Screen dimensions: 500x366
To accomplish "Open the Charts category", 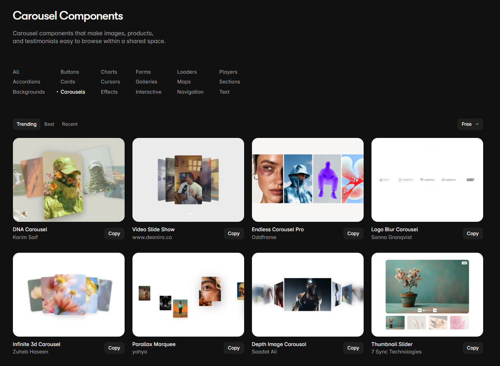I will pos(109,72).
